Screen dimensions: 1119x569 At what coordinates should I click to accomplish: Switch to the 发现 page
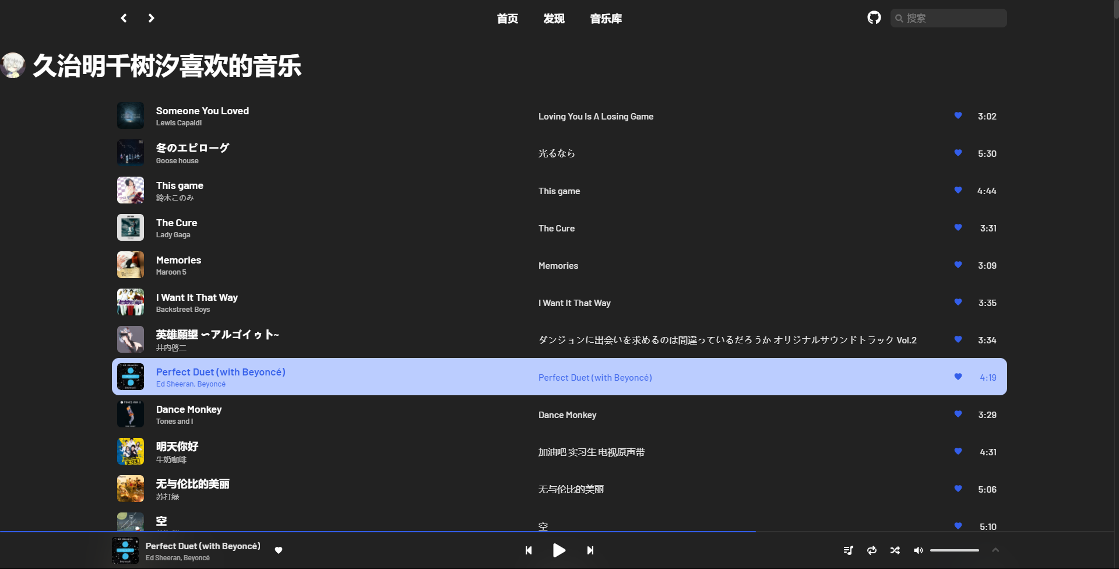click(x=554, y=18)
